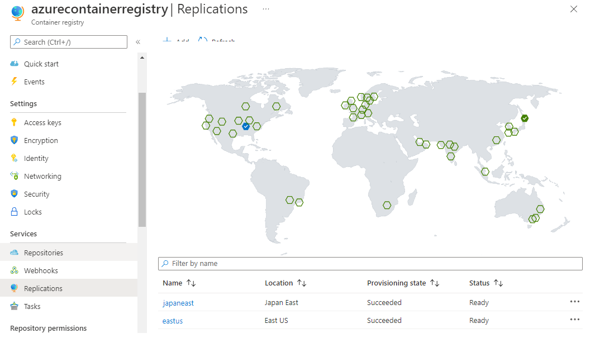Viewport: 614px width, 338px height.
Task: Open Quick start in sidebar
Action: click(x=41, y=64)
